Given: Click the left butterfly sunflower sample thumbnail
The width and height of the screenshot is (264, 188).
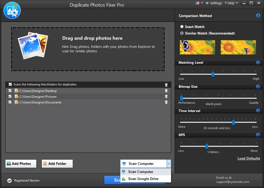Looking at the screenshot, I should [x=197, y=47].
